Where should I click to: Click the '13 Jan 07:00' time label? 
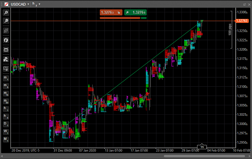tap(114, 151)
